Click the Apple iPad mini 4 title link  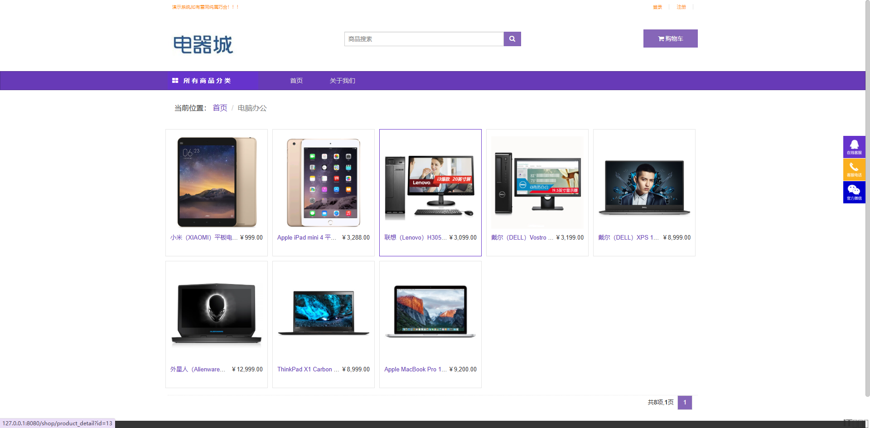[307, 237]
